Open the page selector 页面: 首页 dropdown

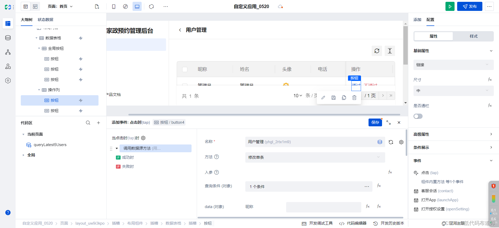click(60, 6)
